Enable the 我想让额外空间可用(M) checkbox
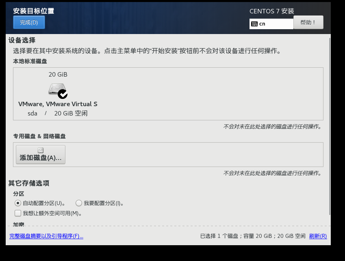345x261 pixels. coord(18,213)
